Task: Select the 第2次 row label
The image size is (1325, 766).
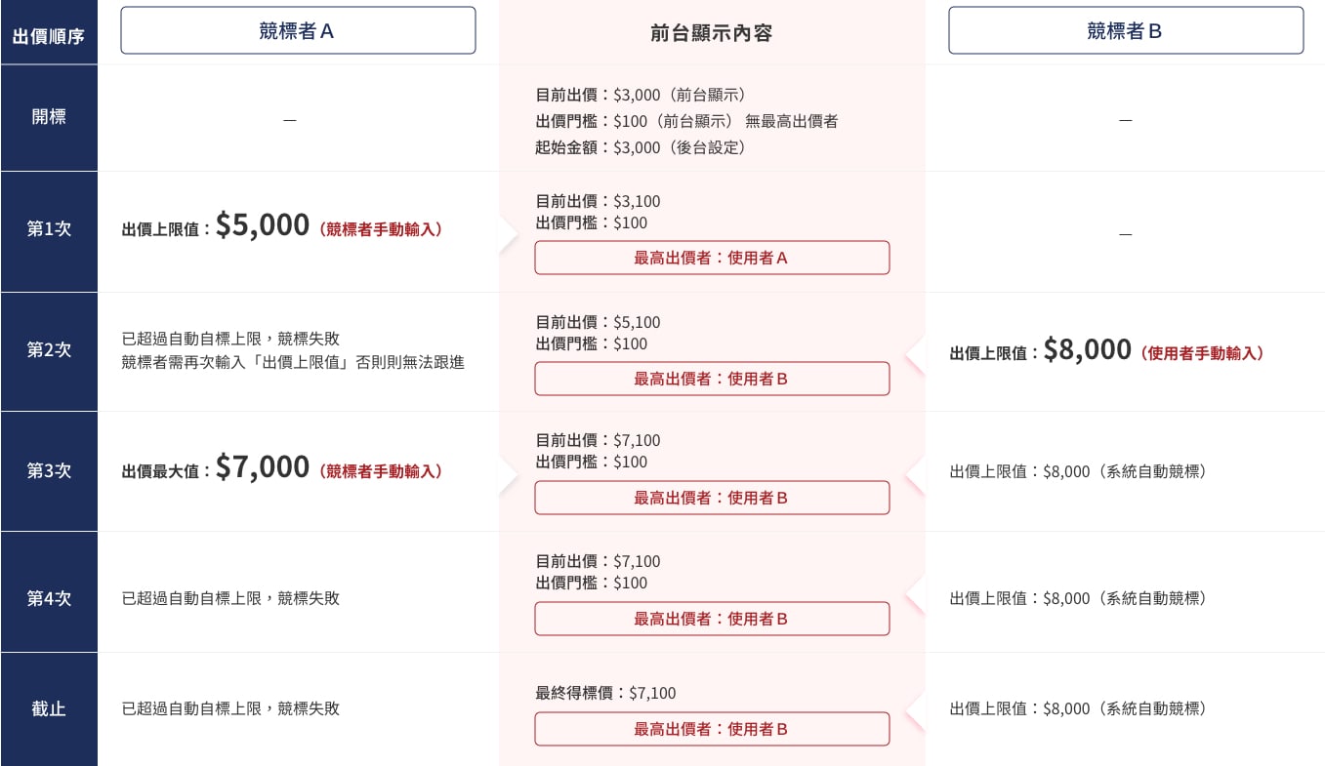Action: [x=49, y=351]
